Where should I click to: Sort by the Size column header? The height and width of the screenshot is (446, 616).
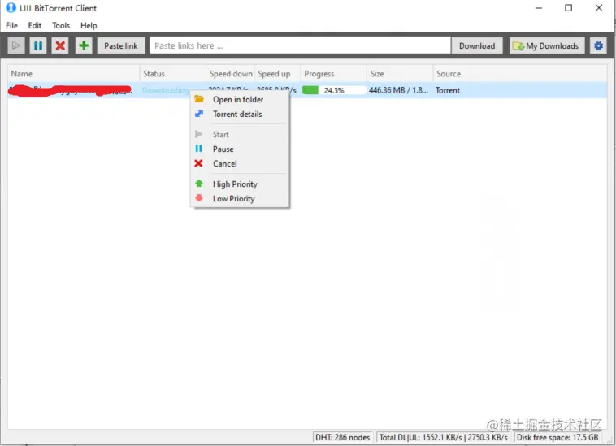400,74
